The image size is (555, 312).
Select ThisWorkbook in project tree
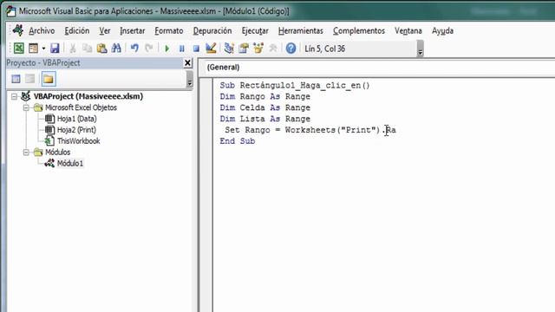(x=79, y=140)
